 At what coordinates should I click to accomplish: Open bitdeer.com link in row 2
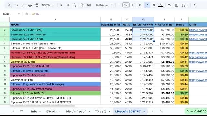198,30
